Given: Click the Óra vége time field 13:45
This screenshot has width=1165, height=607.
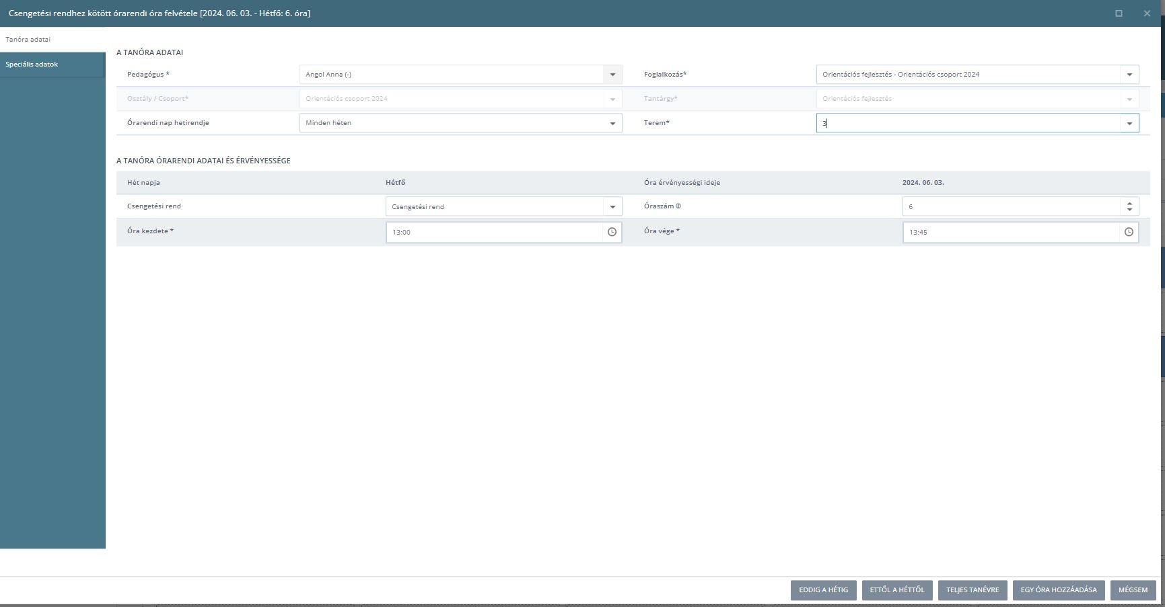Looking at the screenshot, I should pos(1011,232).
